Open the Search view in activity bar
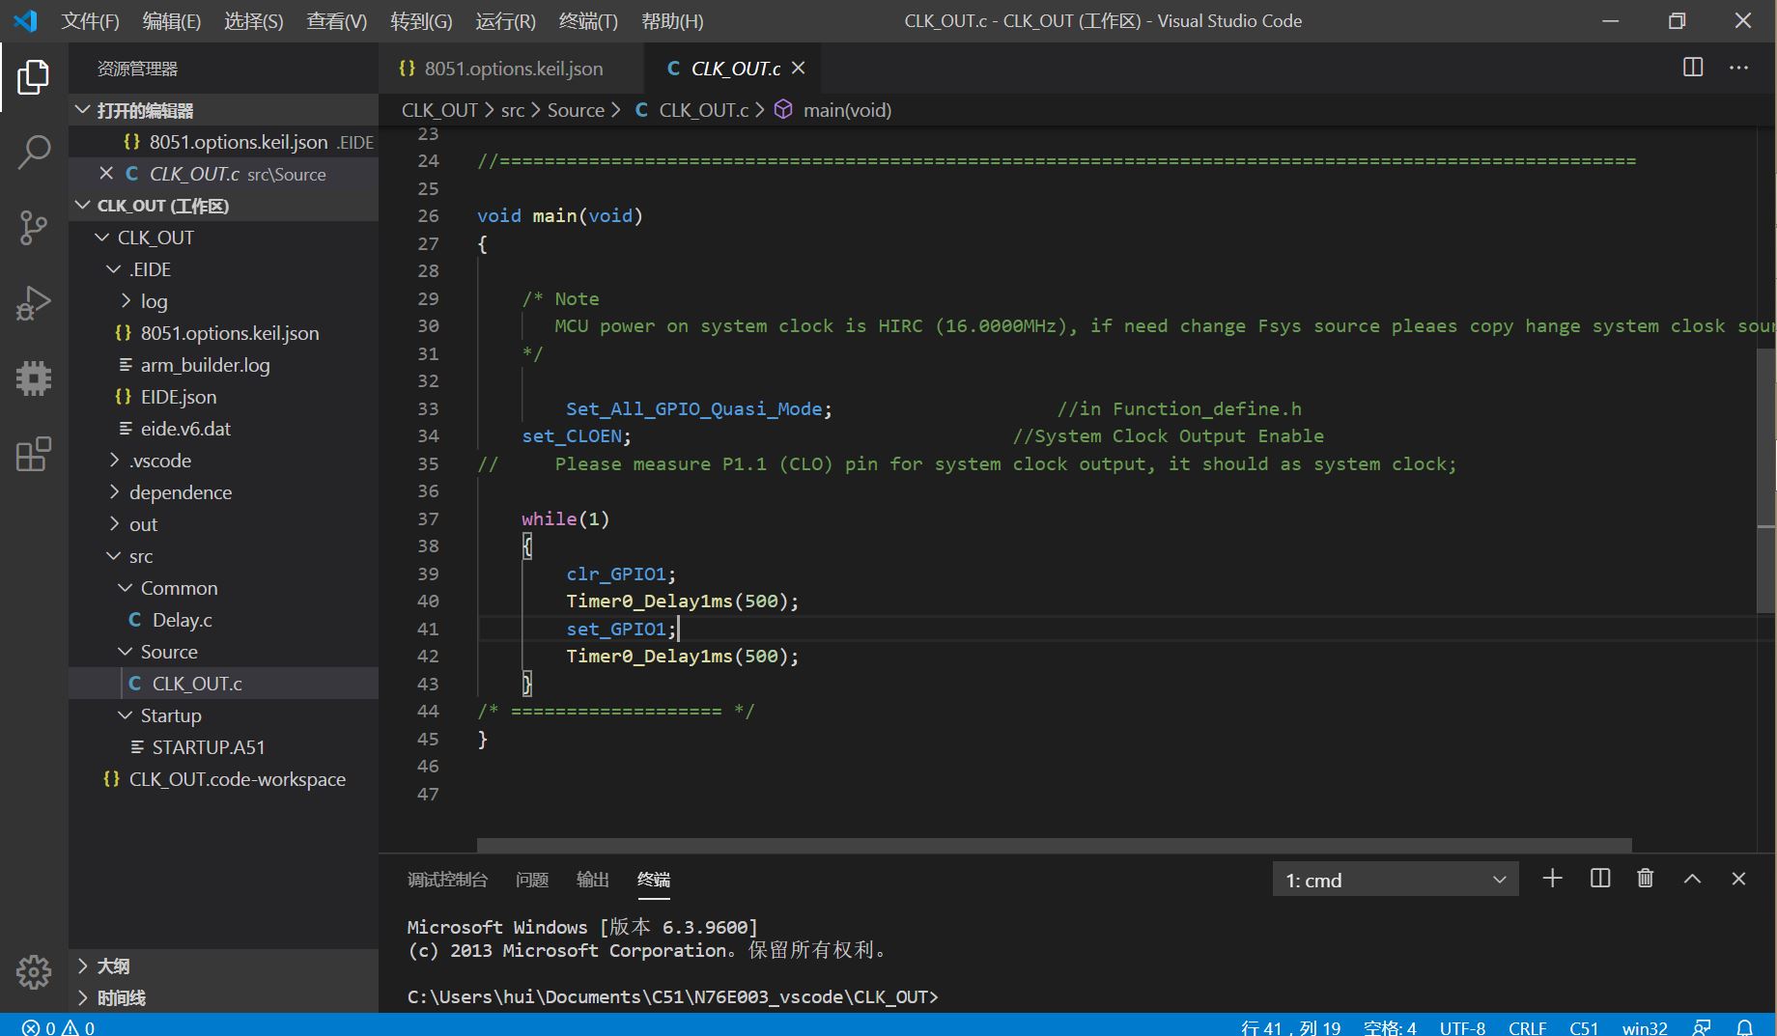Image resolution: width=1777 pixels, height=1036 pixels. [x=34, y=152]
